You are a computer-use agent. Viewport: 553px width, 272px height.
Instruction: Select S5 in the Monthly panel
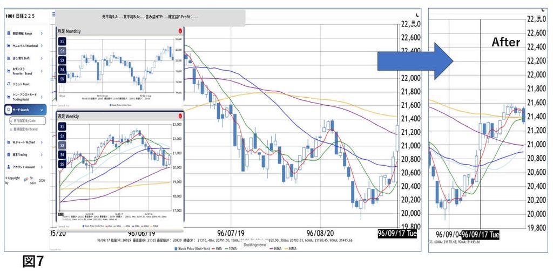point(62,79)
